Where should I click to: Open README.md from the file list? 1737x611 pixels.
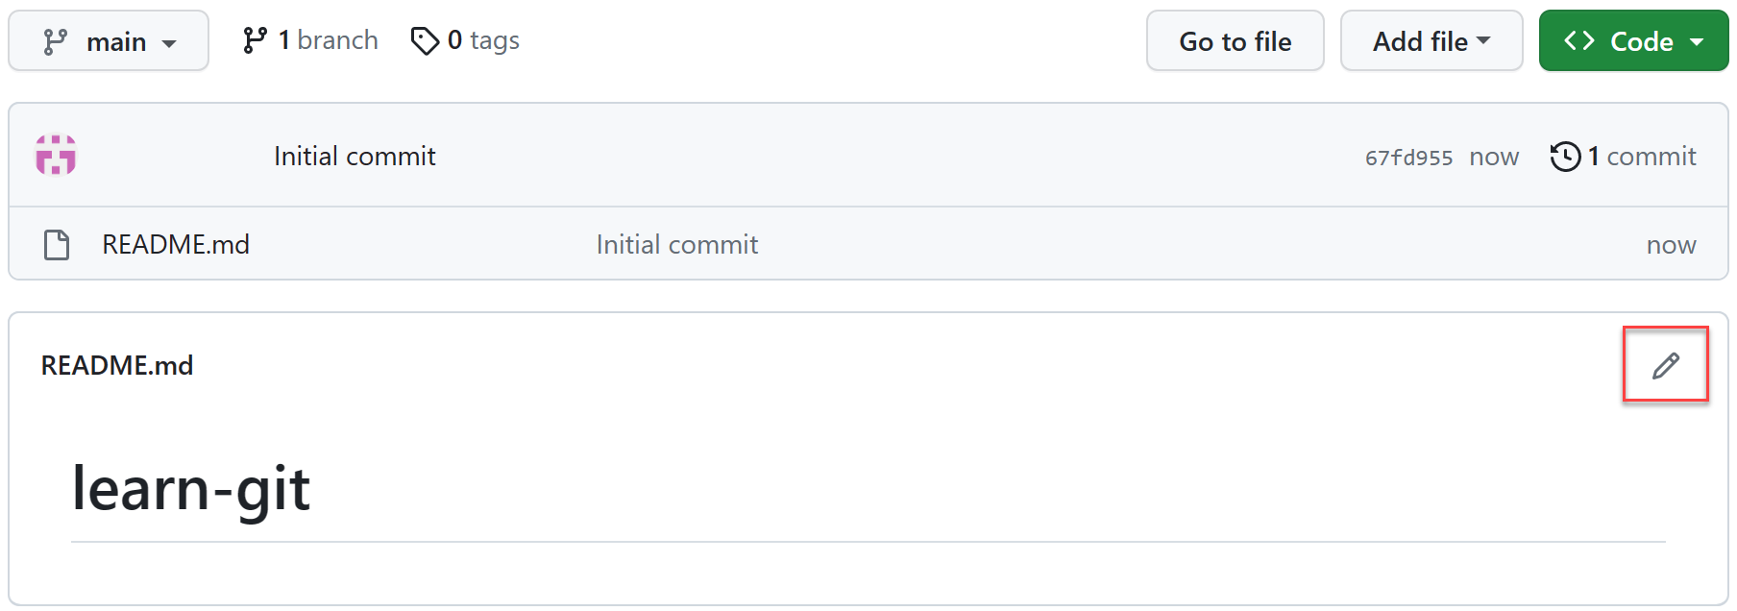pos(176,244)
